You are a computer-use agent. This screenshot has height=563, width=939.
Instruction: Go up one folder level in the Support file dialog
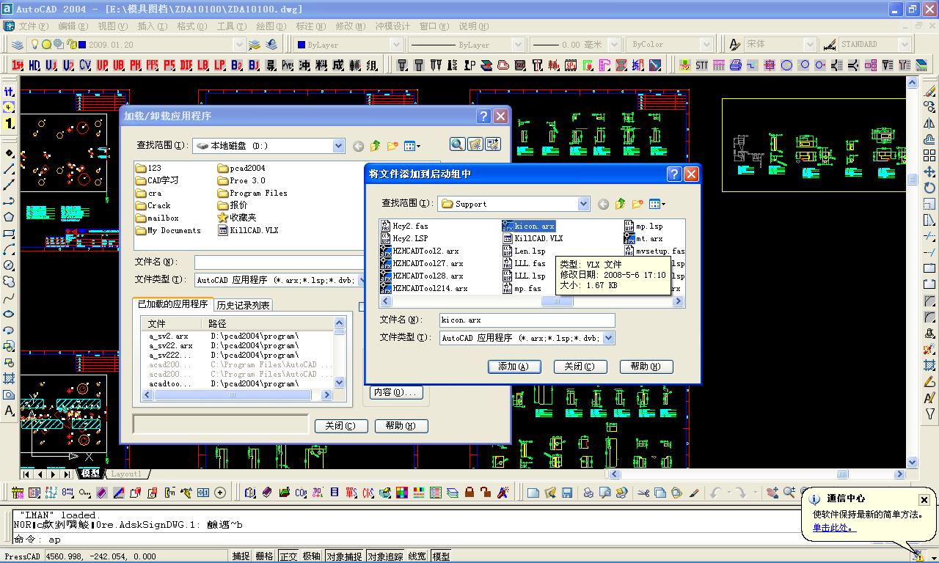click(621, 204)
